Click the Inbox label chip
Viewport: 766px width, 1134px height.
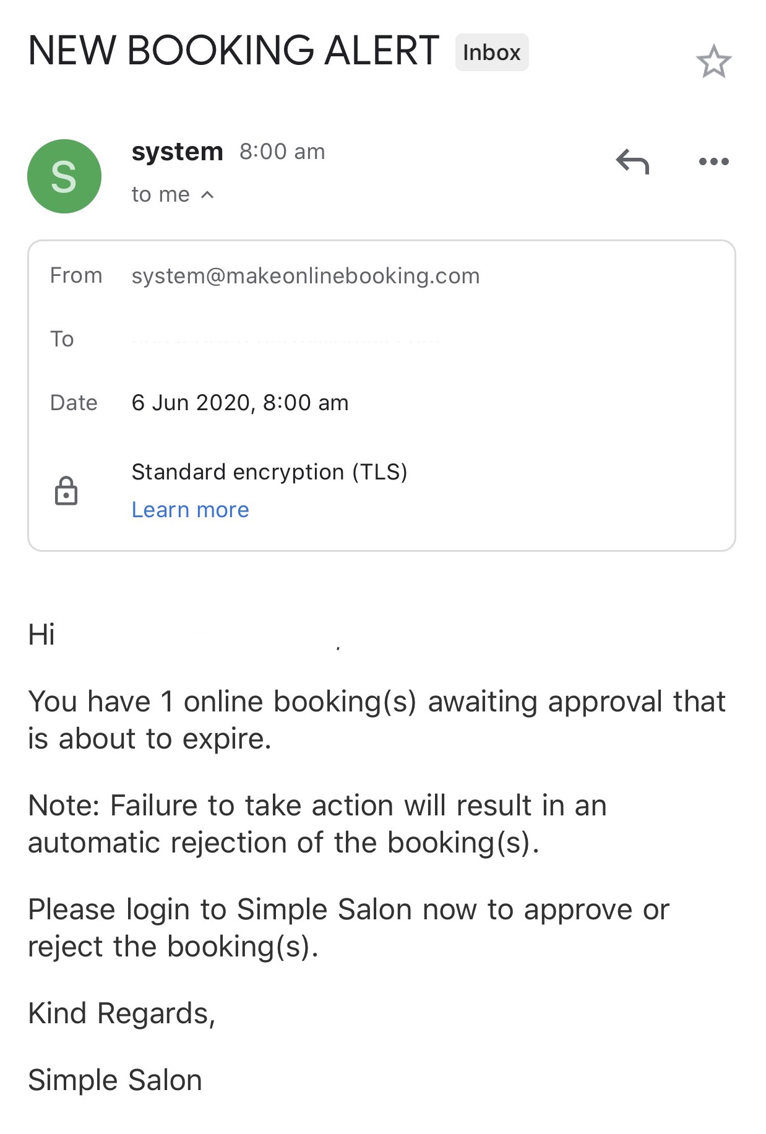pos(492,52)
